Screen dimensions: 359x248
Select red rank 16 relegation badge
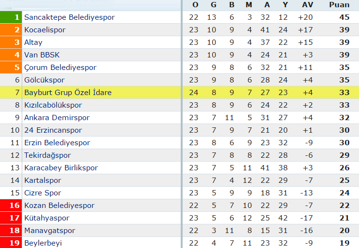pos(11,205)
